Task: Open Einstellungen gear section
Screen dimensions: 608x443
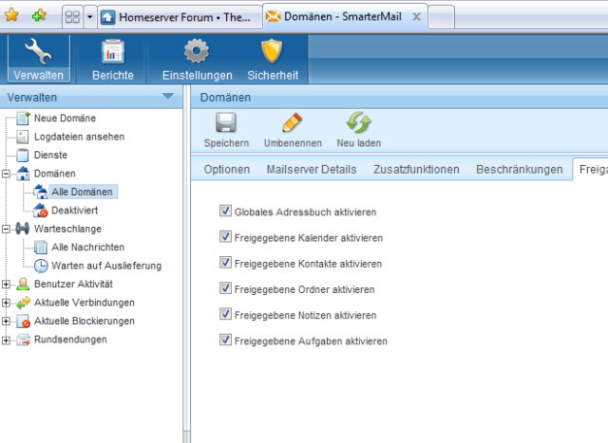Action: (x=197, y=59)
